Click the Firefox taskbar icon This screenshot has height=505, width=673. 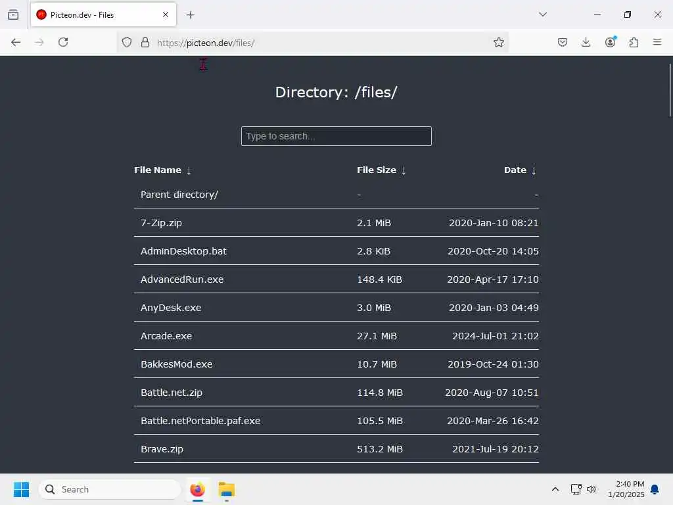click(x=197, y=489)
